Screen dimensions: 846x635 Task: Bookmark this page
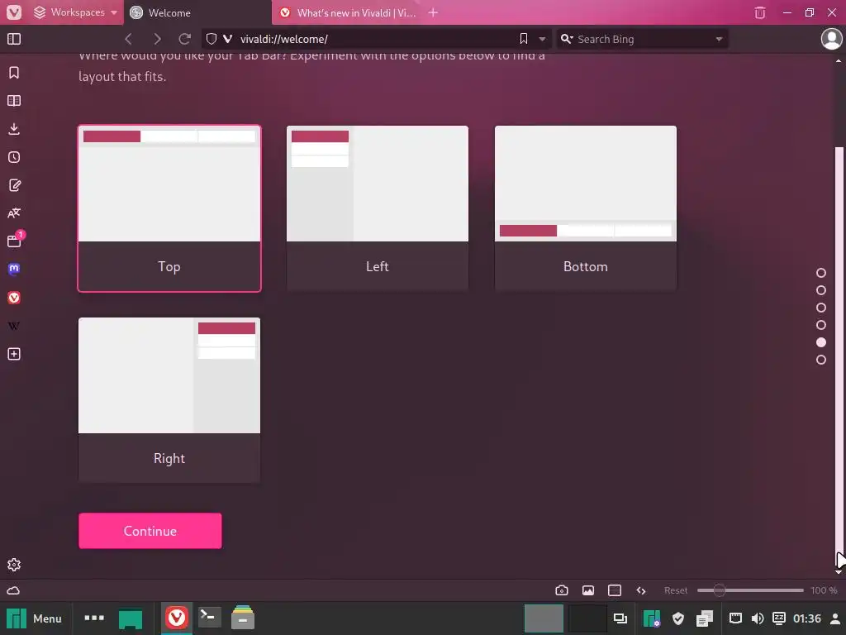[x=523, y=39]
